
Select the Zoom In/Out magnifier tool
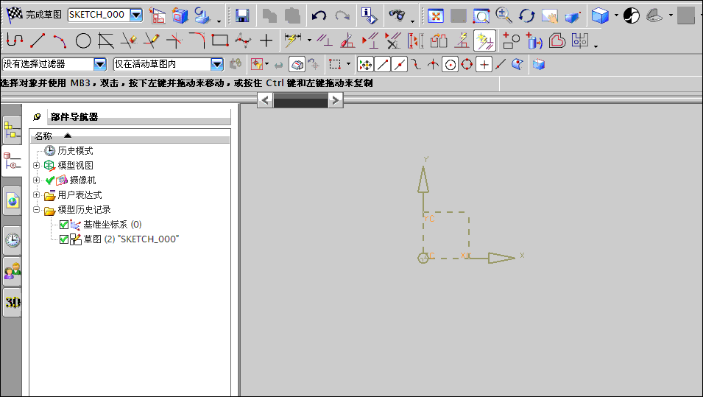tap(504, 15)
